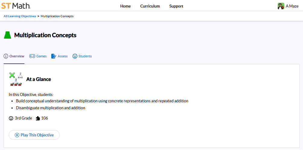Click the ST Math logo
The width and height of the screenshot is (303, 150).
16,6
